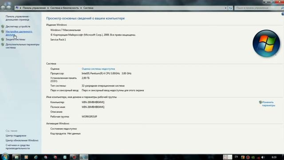
Task: Click computer name beside Компьютер label
Action: coord(93,102)
